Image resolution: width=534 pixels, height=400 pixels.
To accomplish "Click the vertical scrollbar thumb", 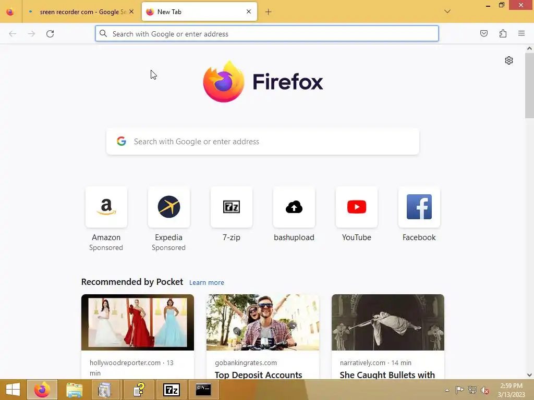I will [x=529, y=86].
